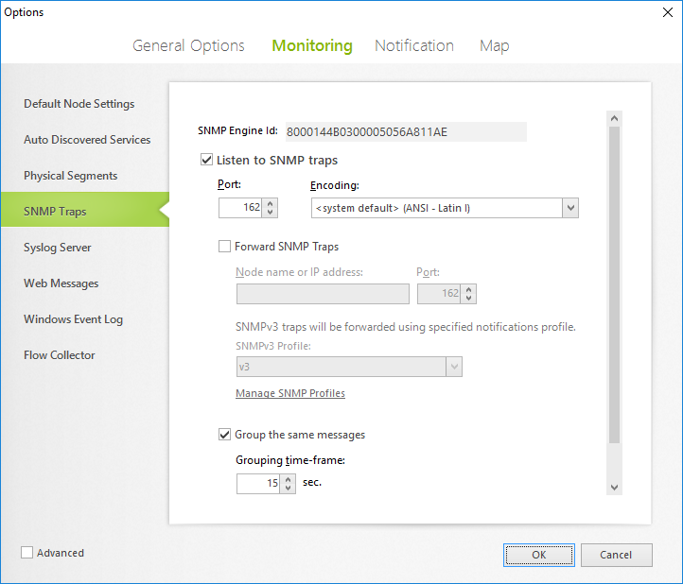Decrease the forward port value

click(x=468, y=299)
